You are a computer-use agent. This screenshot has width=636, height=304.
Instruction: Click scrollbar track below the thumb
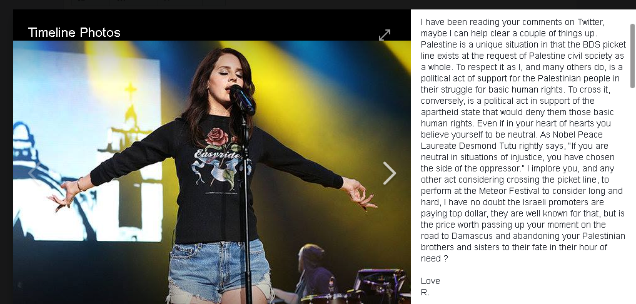pos(632,195)
